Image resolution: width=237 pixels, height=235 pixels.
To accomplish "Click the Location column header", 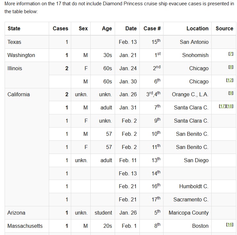I will coord(197,28).
